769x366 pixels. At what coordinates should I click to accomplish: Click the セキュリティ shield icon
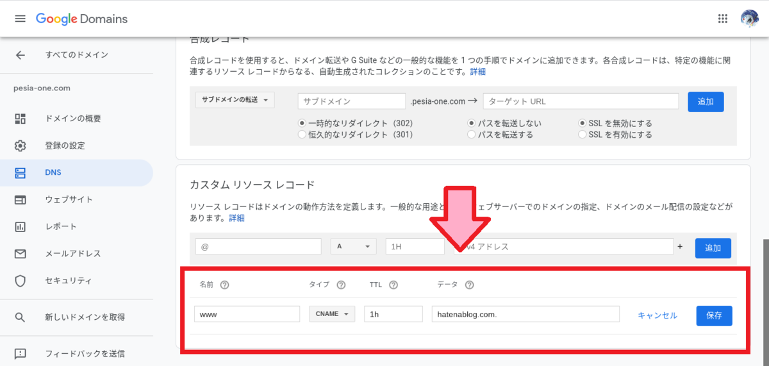[x=21, y=280]
